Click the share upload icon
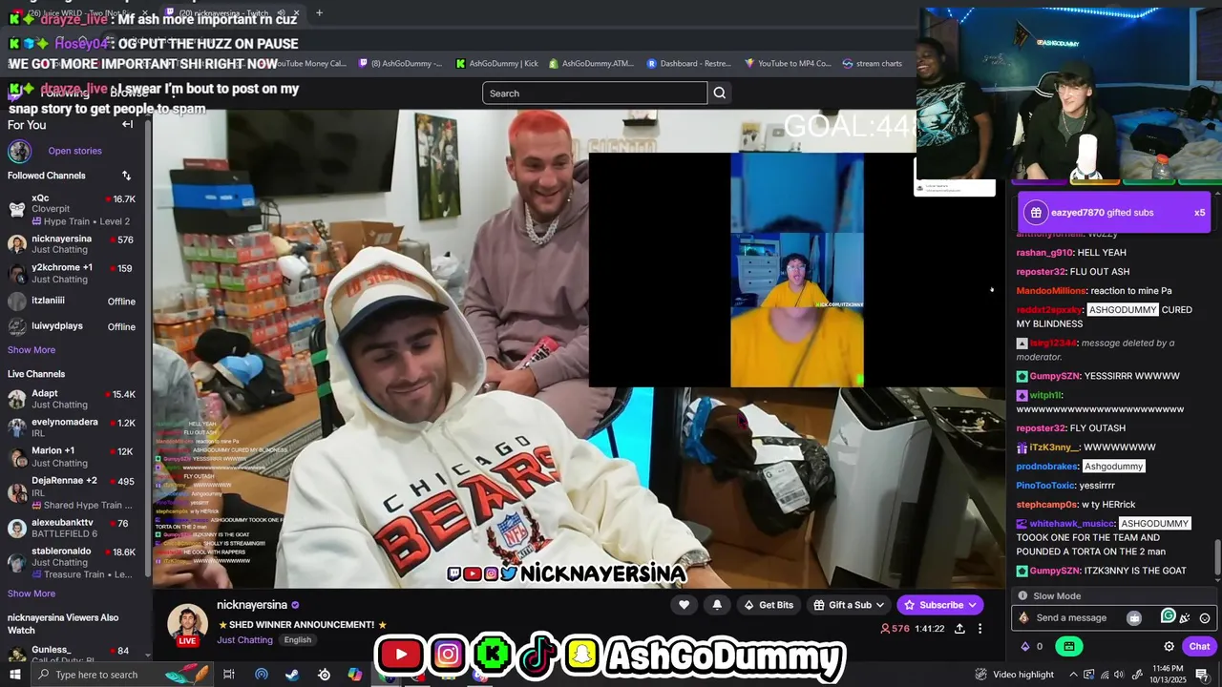This screenshot has width=1222, height=687. tap(959, 629)
